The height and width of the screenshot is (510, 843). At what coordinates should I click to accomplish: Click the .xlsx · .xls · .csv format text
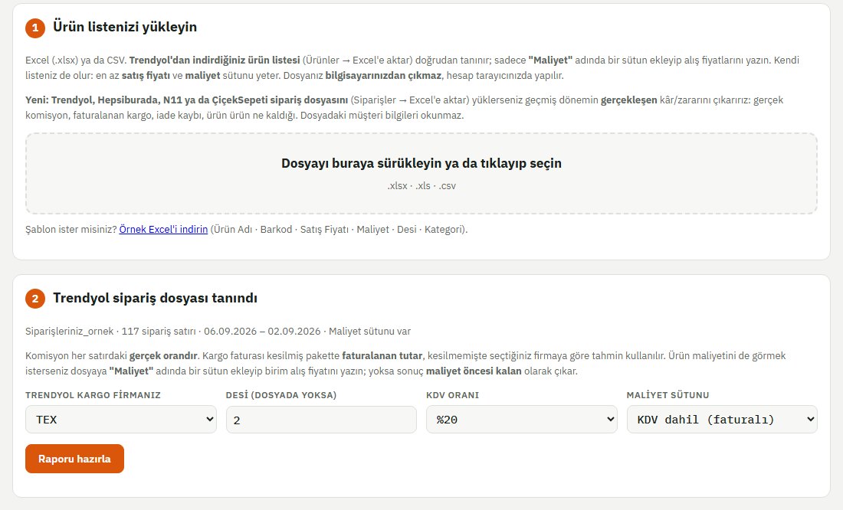coord(421,186)
